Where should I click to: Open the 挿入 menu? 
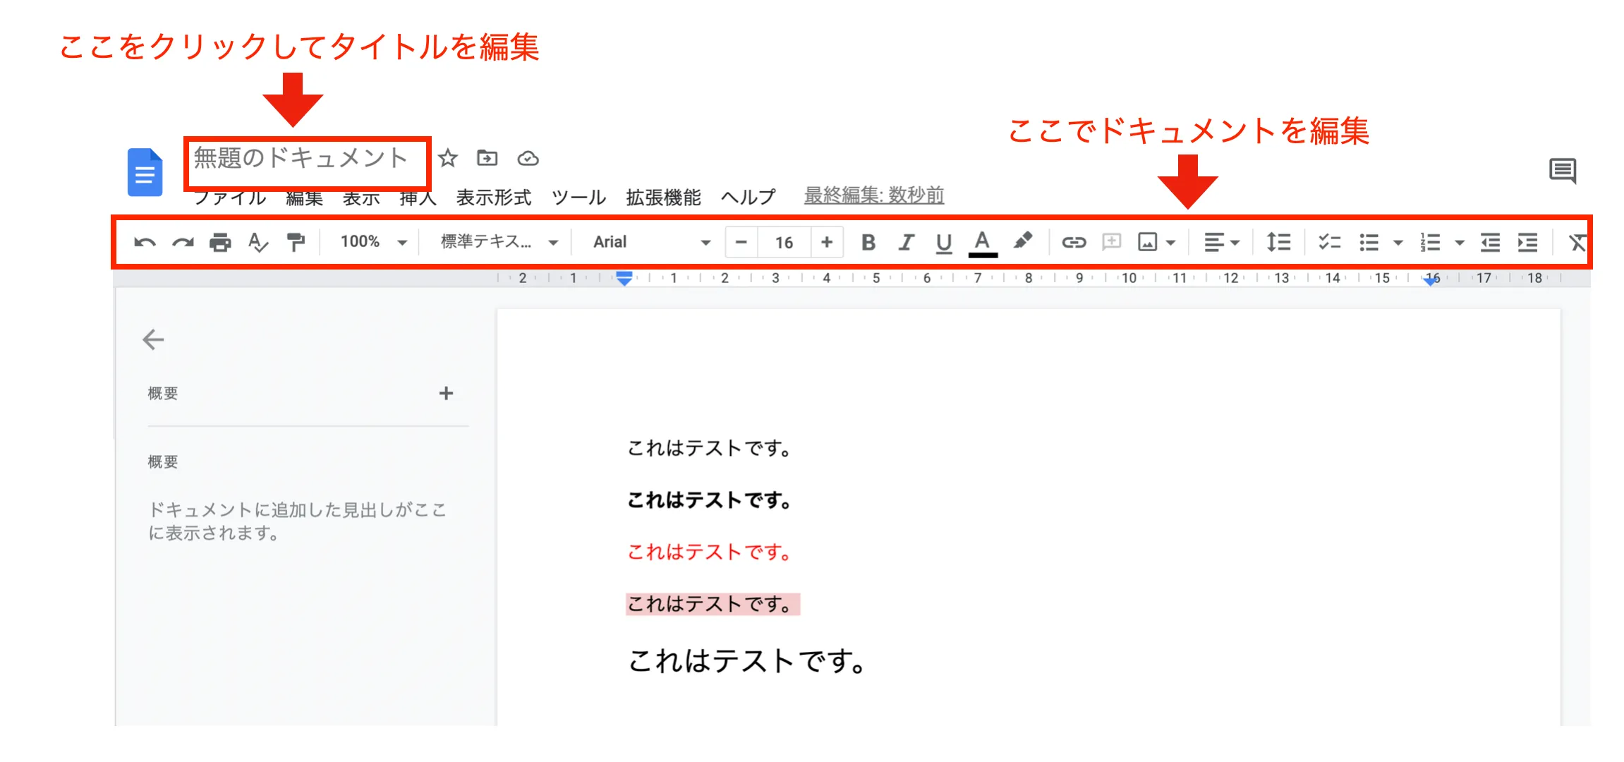[418, 198]
